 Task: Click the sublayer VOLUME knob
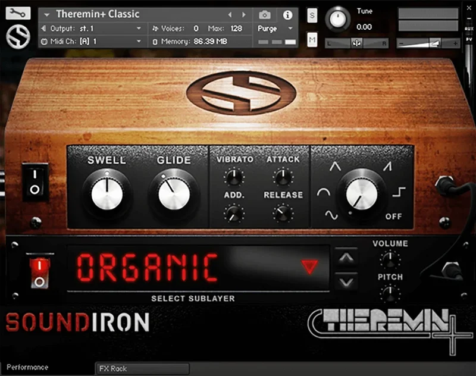(x=390, y=259)
